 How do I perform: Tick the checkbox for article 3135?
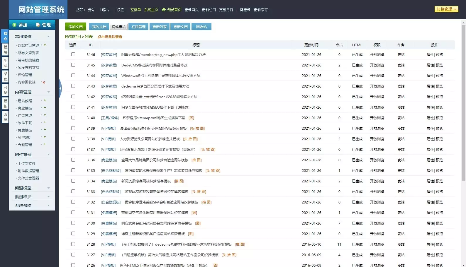click(73, 170)
